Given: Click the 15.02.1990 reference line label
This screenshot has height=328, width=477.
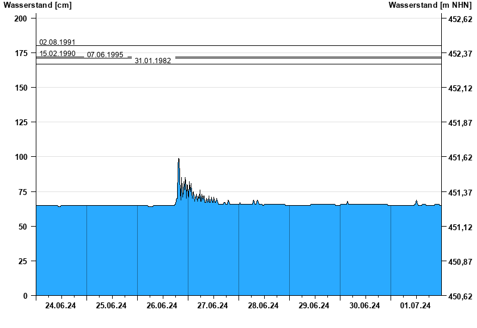Looking at the screenshot, I should point(57,54).
